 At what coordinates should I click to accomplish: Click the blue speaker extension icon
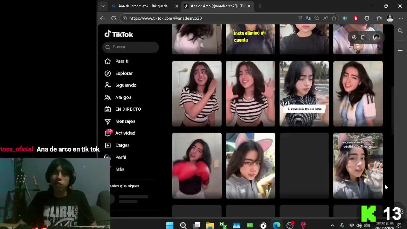click(345, 18)
